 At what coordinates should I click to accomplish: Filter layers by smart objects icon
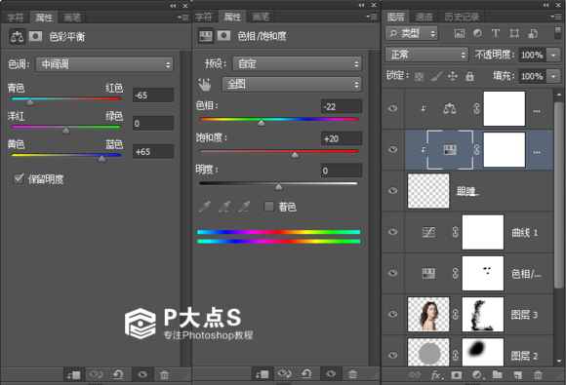point(533,33)
